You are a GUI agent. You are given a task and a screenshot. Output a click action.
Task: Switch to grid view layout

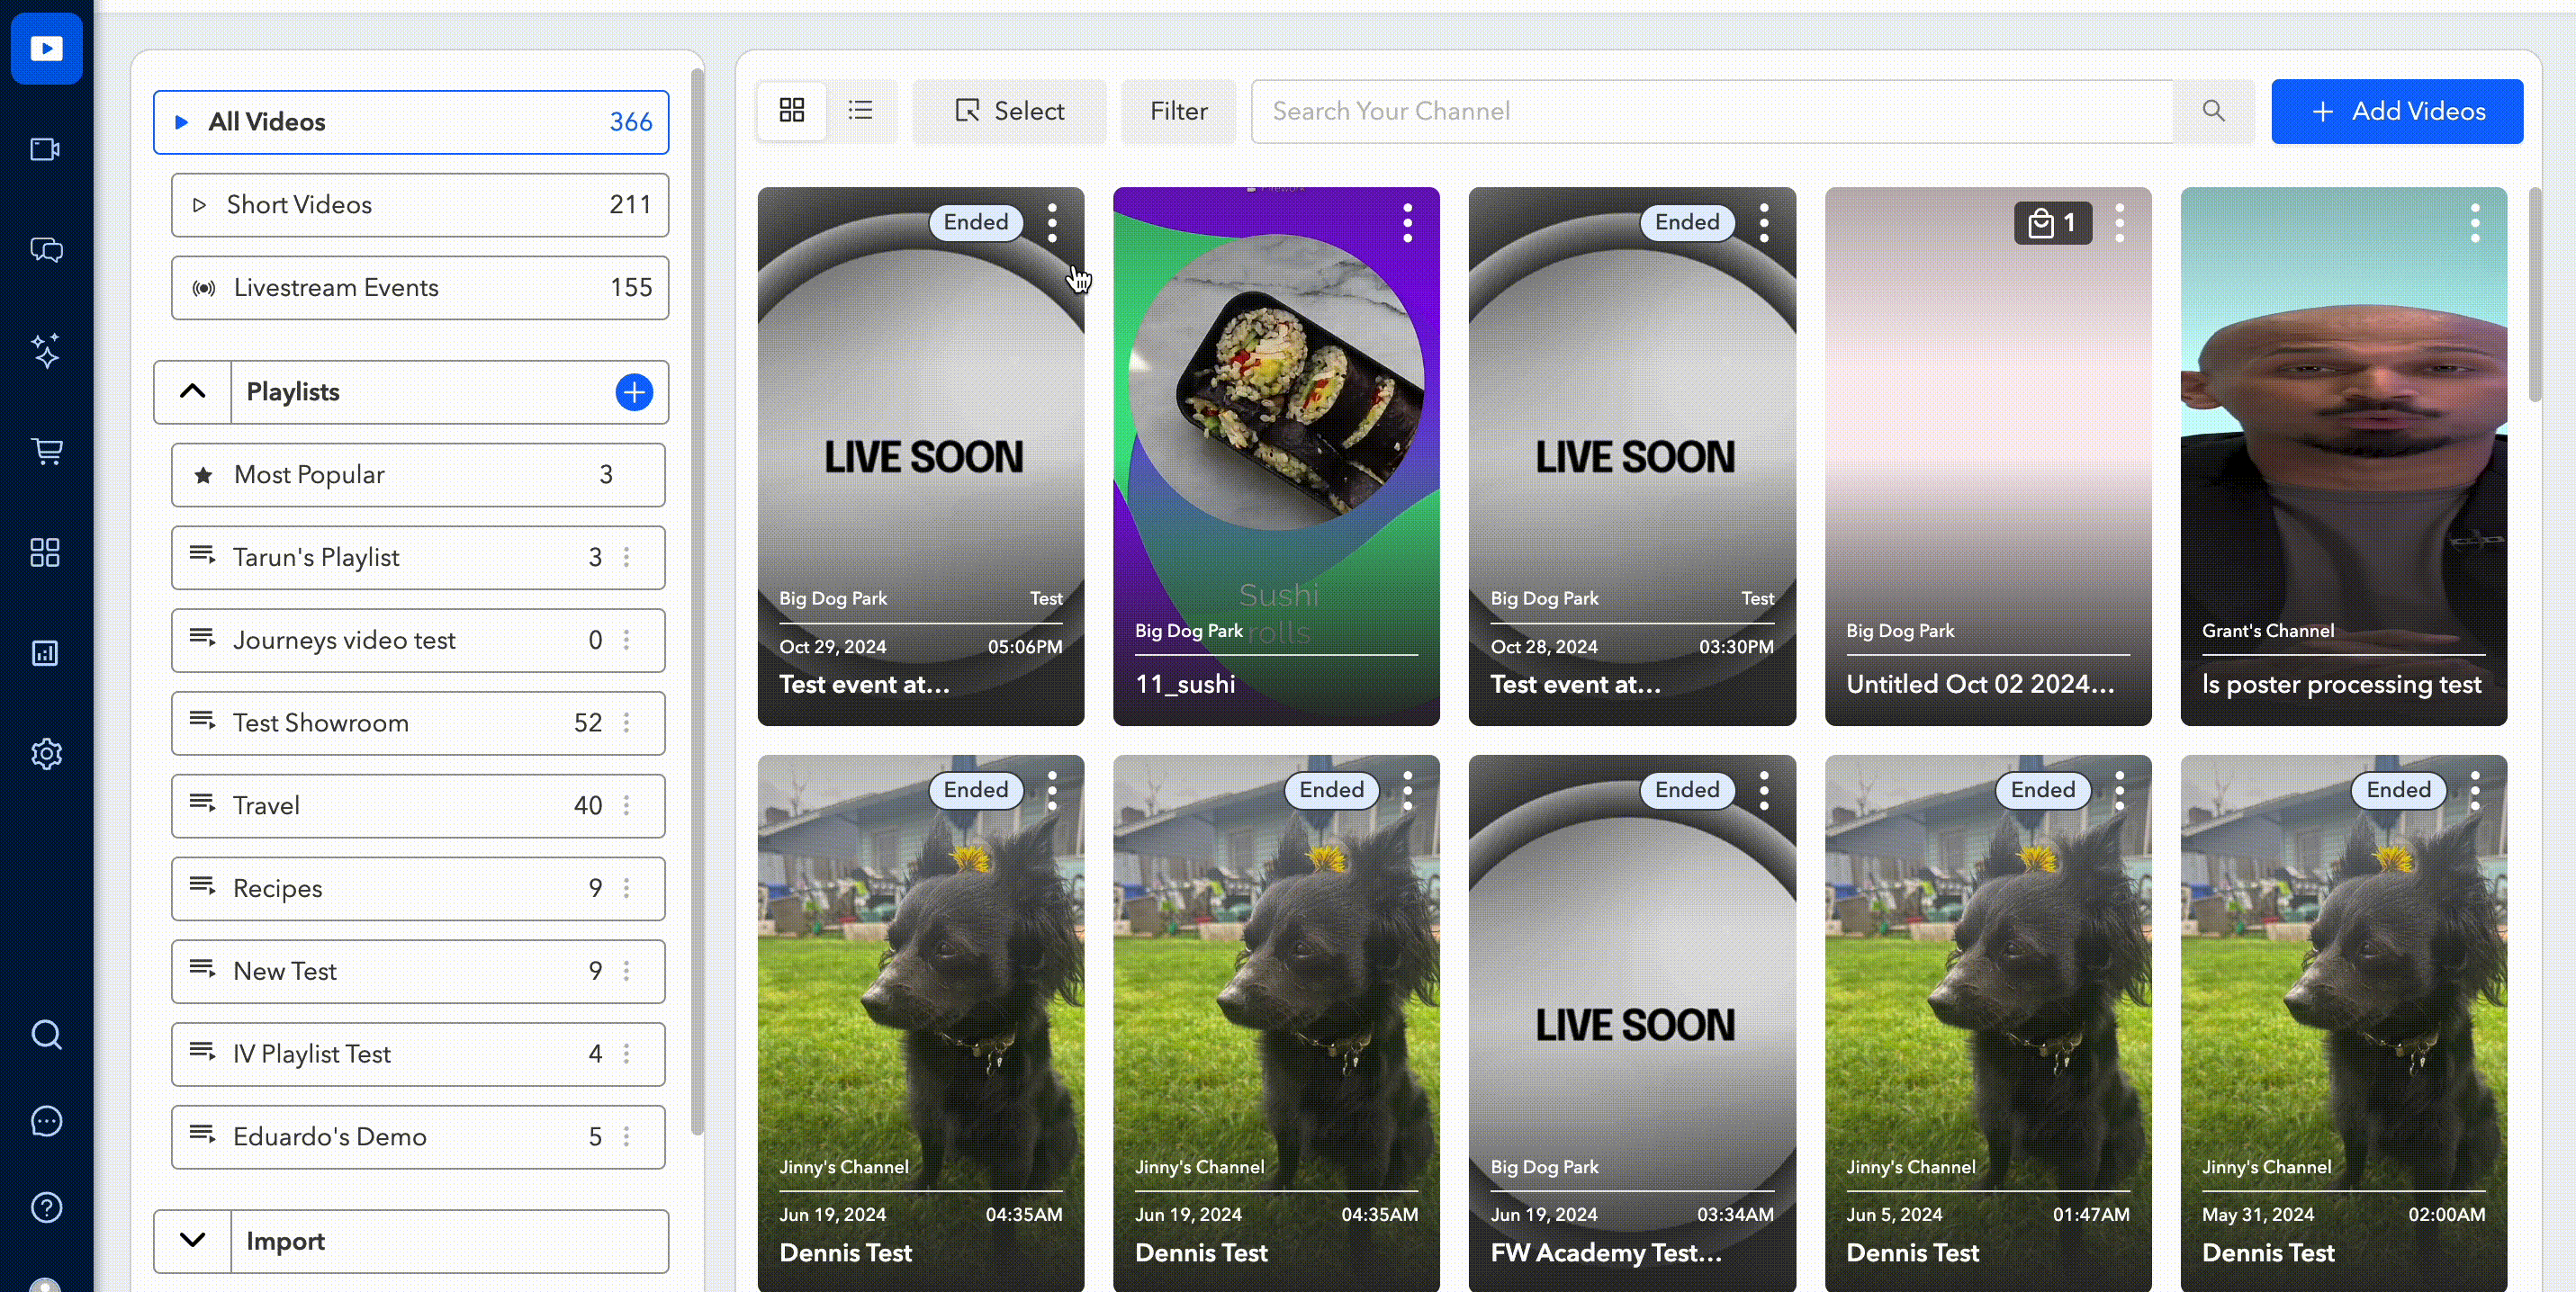791,110
